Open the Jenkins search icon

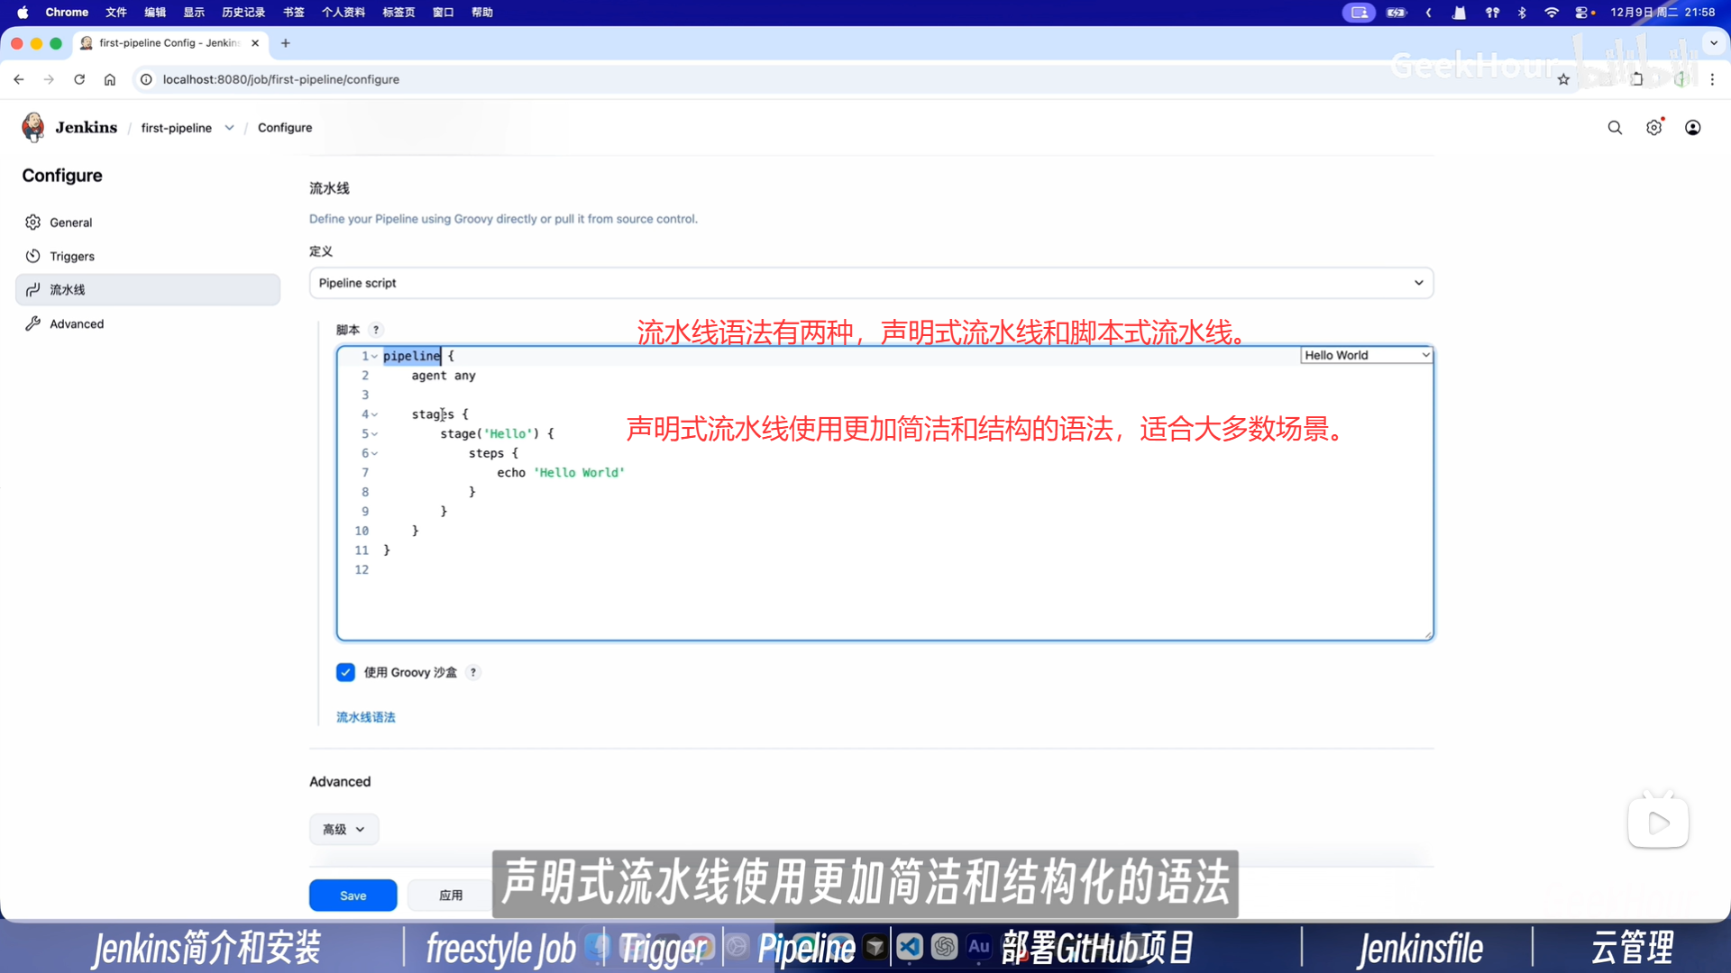coord(1615,128)
